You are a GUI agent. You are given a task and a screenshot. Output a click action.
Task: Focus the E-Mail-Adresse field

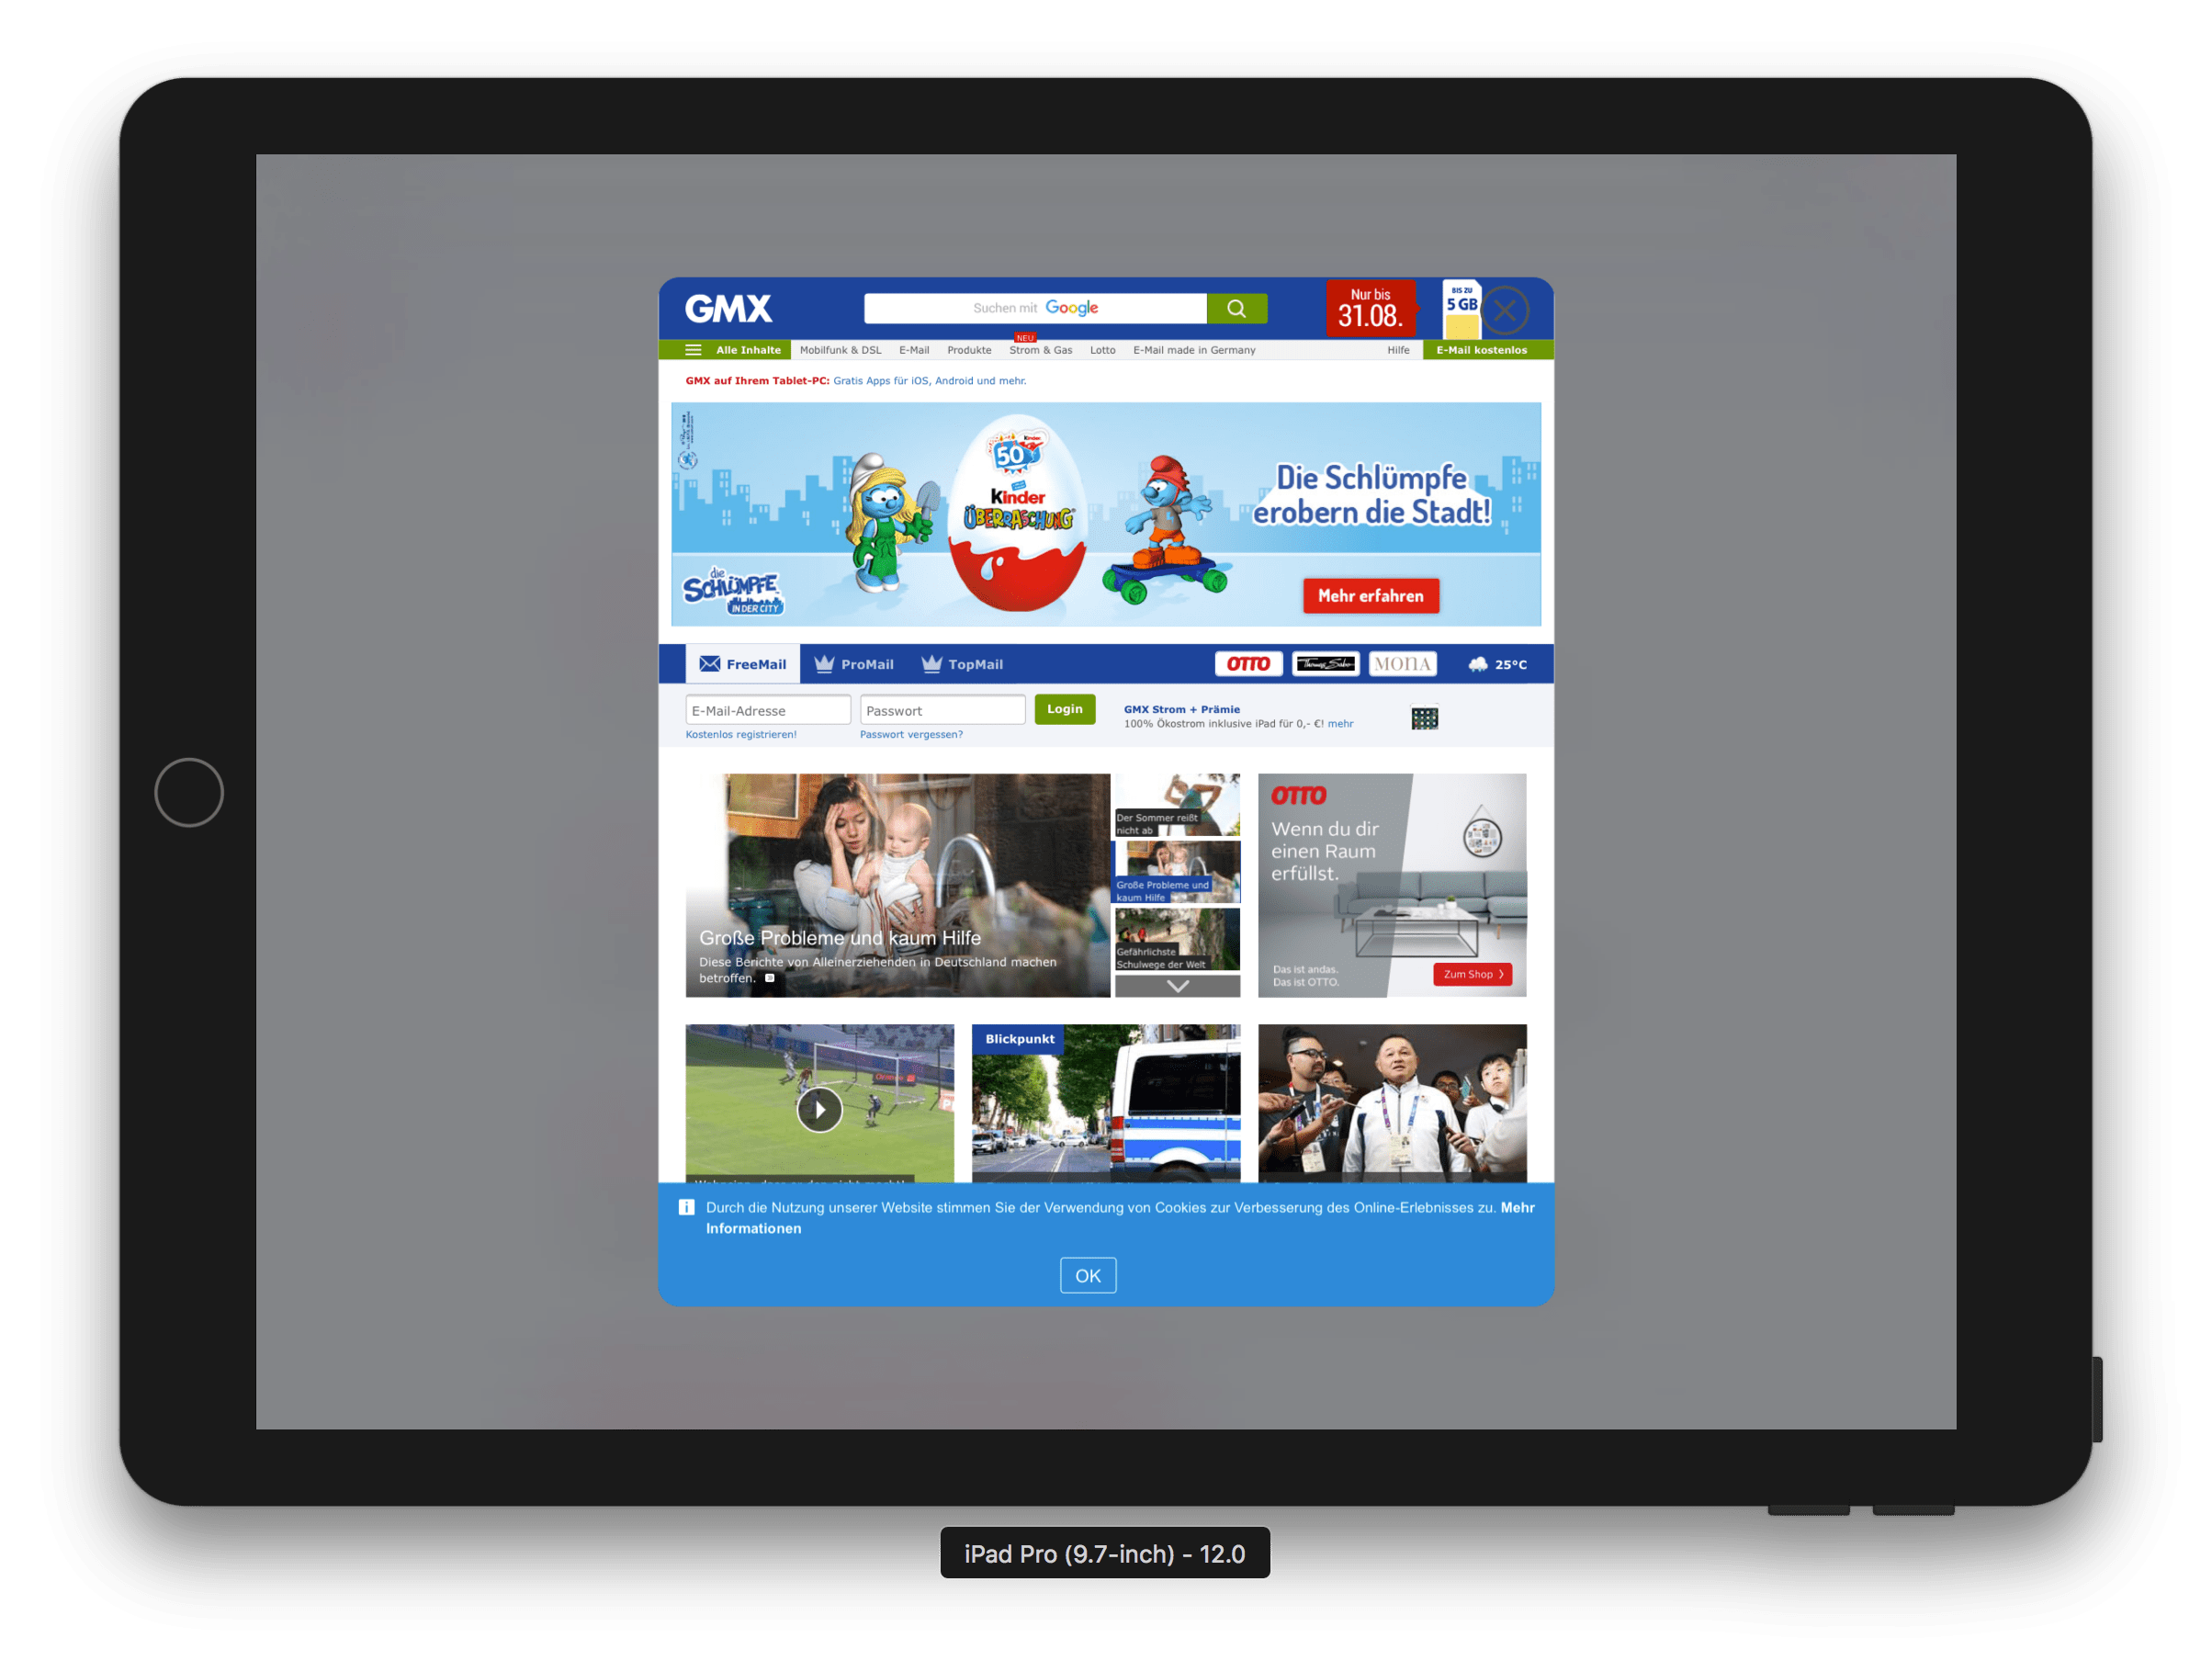point(768,710)
